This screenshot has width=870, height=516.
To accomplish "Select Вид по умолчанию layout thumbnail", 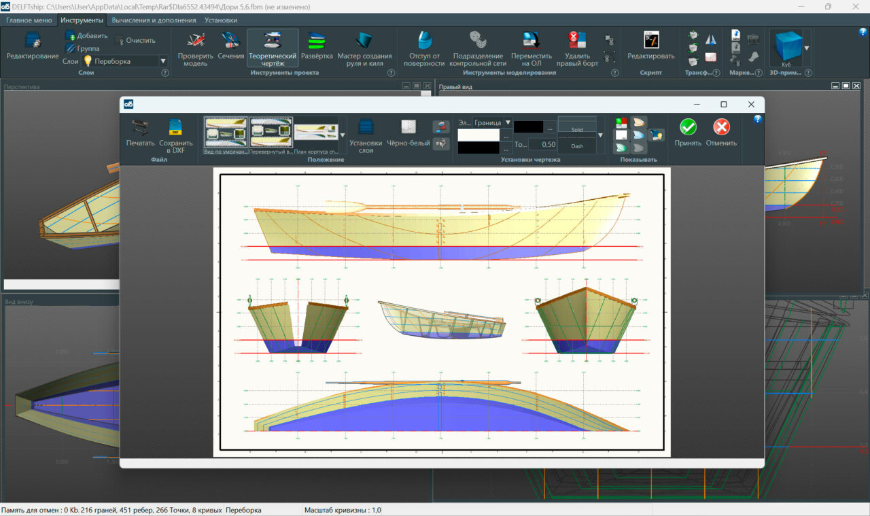I will (x=226, y=136).
